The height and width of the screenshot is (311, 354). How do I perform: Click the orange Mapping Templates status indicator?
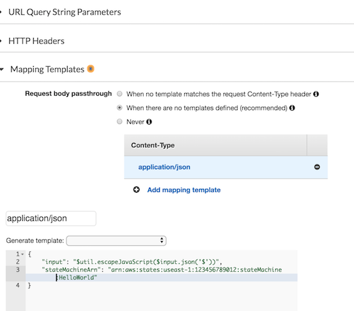click(x=90, y=69)
